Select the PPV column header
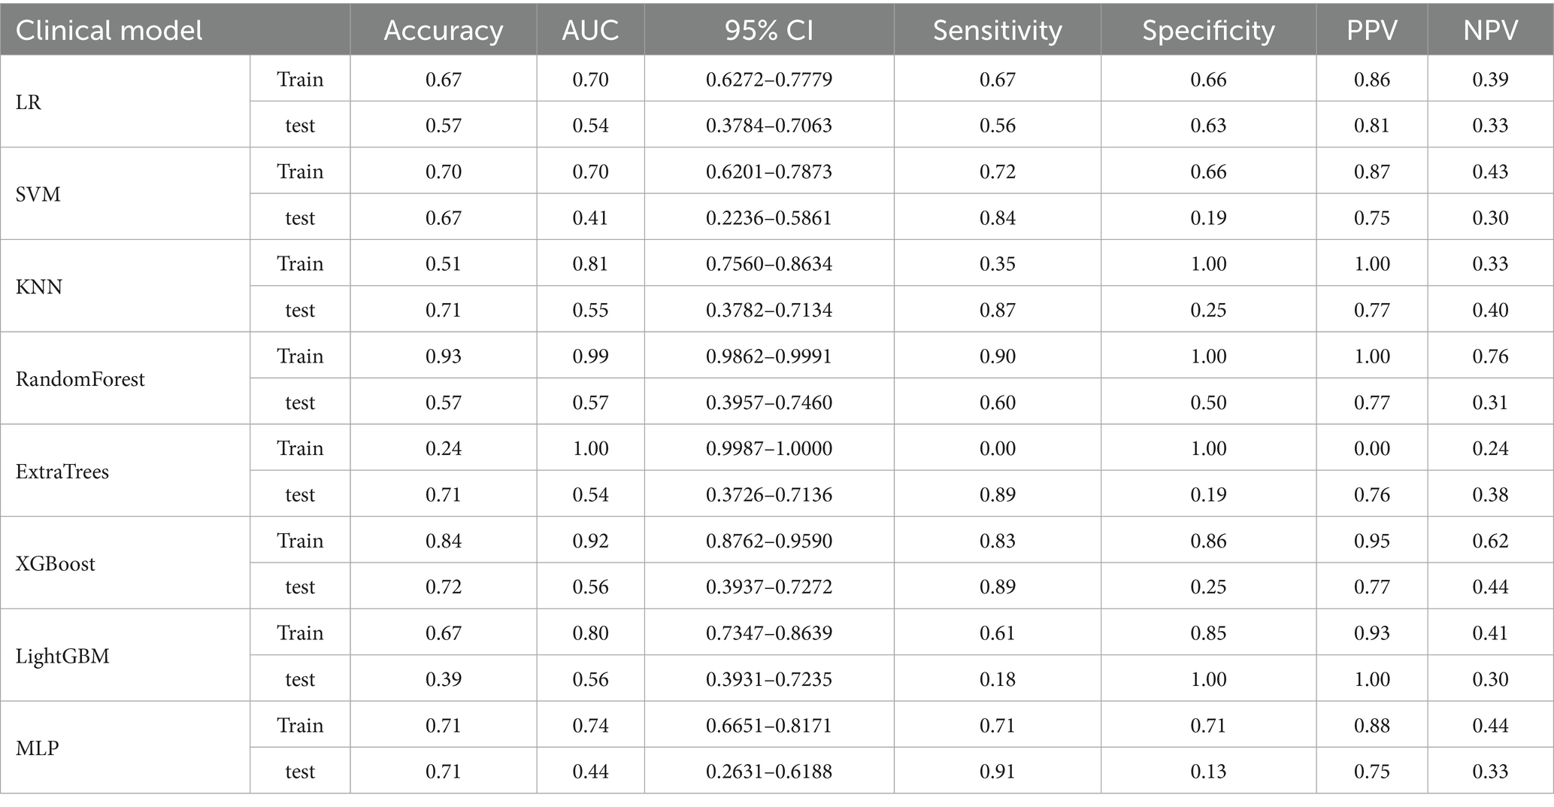Image resolution: width=1554 pixels, height=807 pixels. click(1371, 30)
